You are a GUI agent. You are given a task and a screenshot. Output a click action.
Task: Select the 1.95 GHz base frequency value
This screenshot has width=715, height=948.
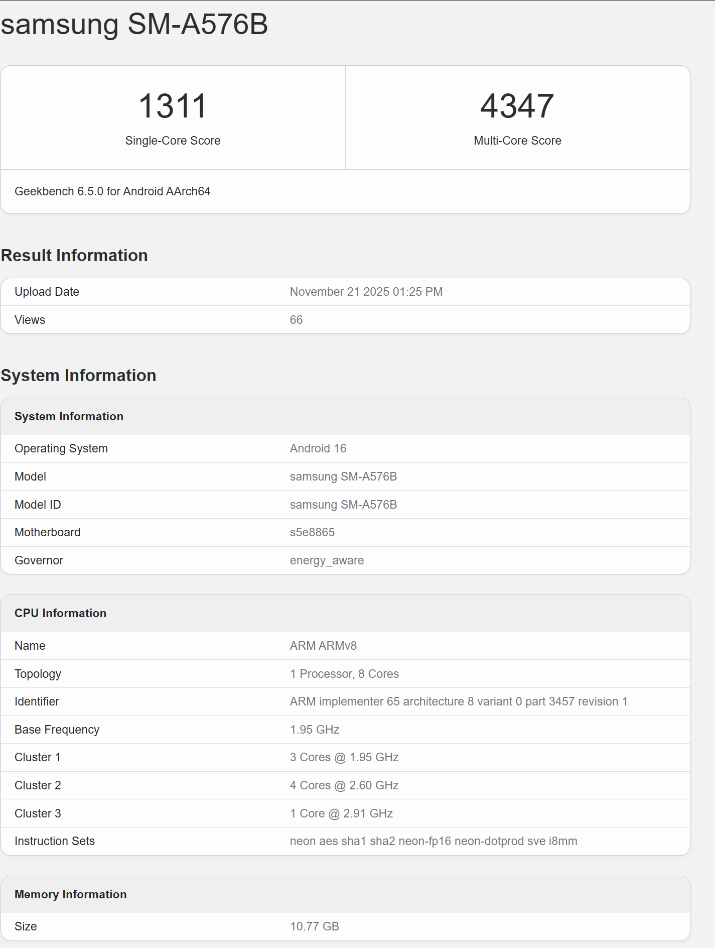[x=315, y=730]
